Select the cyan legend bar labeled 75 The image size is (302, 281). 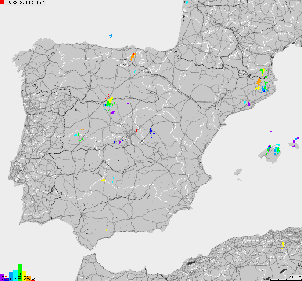pyautogui.click(x=15, y=274)
